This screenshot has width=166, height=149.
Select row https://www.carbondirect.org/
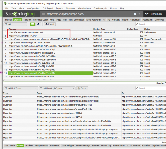pyautogui.click(x=23, y=36)
